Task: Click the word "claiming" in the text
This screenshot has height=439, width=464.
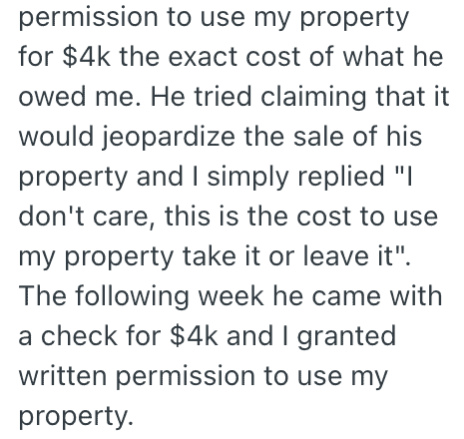Action: coord(313,98)
